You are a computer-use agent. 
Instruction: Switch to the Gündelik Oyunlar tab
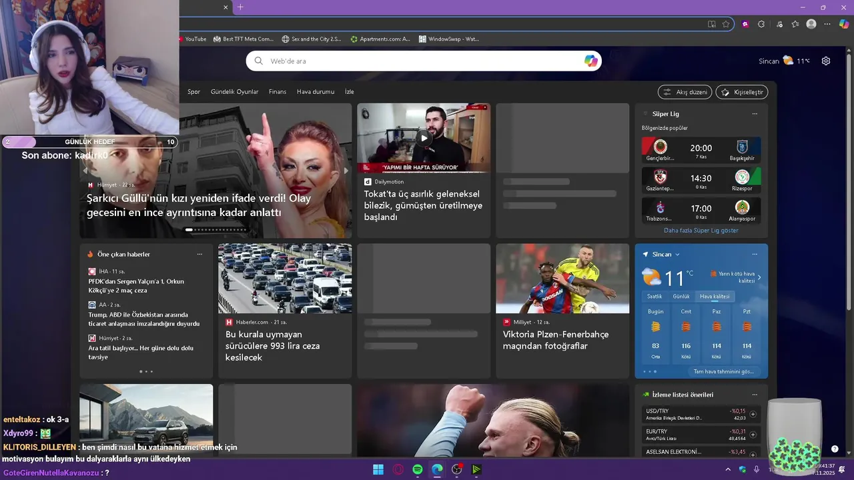point(235,92)
